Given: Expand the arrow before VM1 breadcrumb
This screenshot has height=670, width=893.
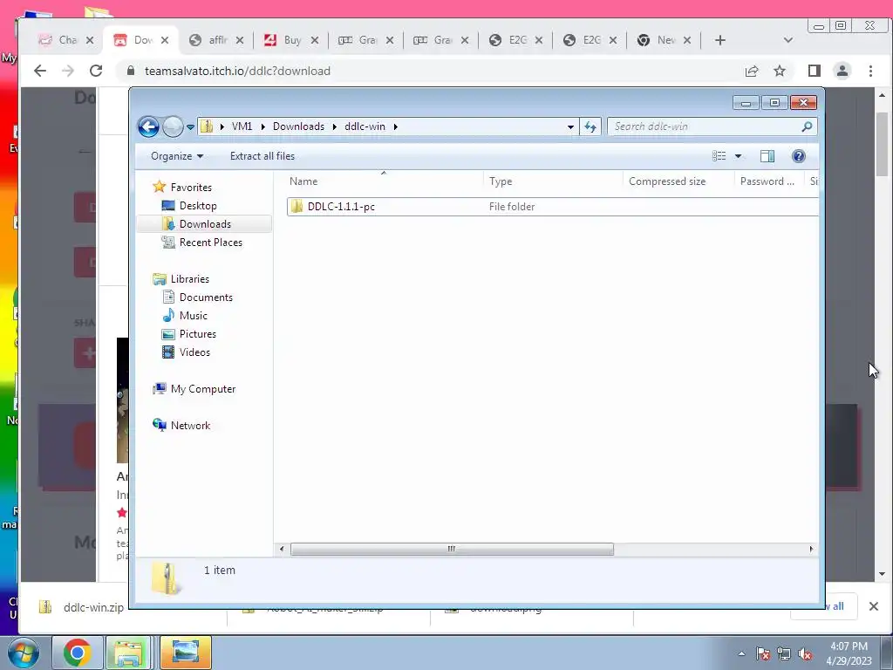Looking at the screenshot, I should (x=222, y=126).
